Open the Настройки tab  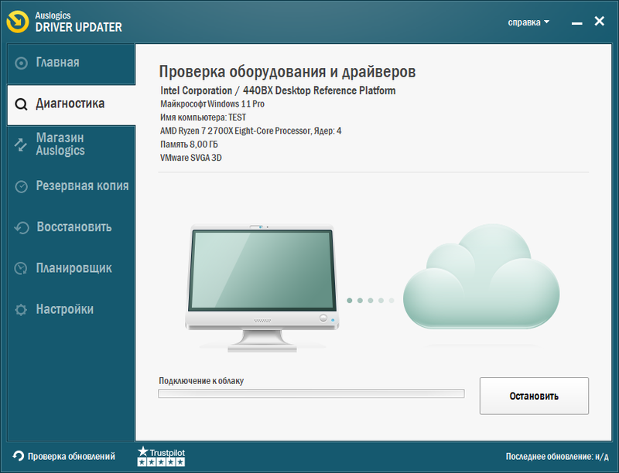click(71, 309)
